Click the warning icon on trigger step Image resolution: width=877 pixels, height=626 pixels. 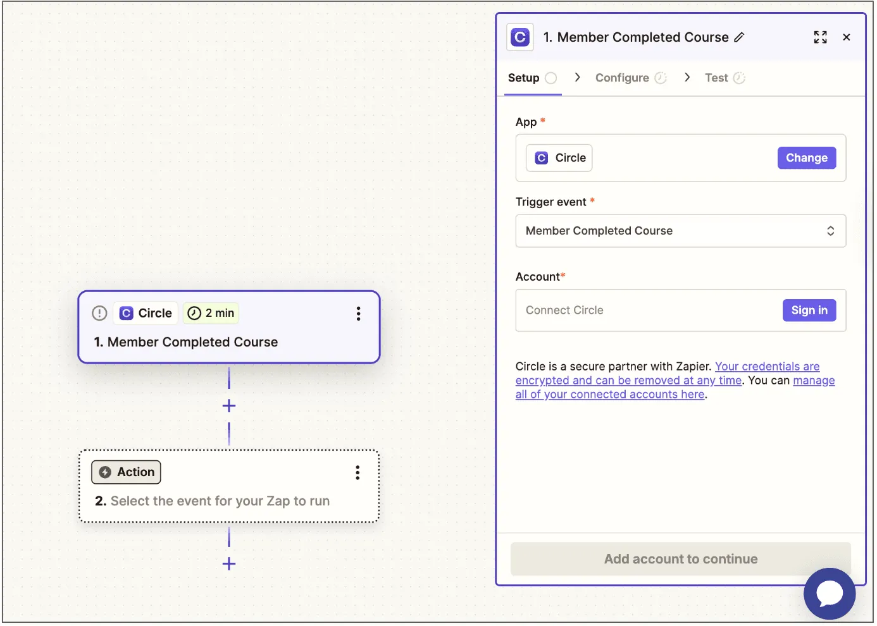[99, 313]
